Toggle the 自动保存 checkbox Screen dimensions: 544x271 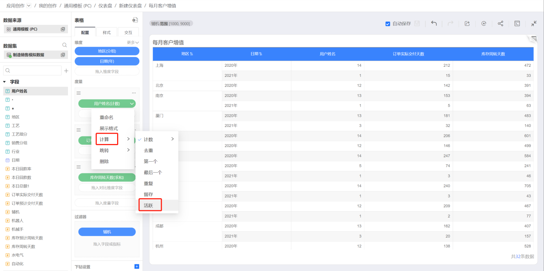pos(388,24)
